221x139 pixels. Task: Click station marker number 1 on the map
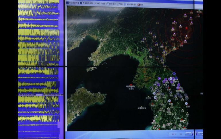(x=174, y=73)
